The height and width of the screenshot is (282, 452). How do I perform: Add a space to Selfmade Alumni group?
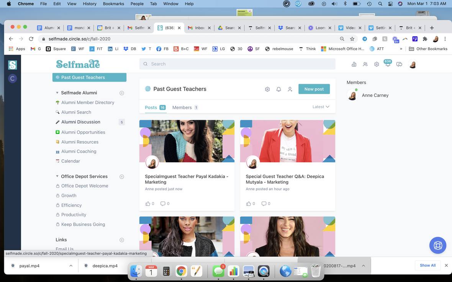[x=122, y=93]
